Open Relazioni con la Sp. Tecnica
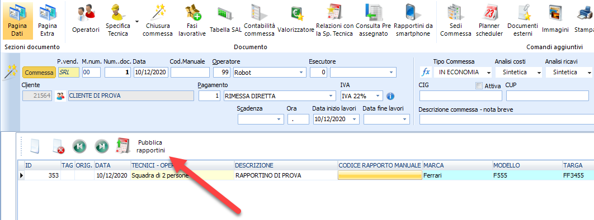The height and width of the screenshot is (220, 594). click(x=334, y=21)
